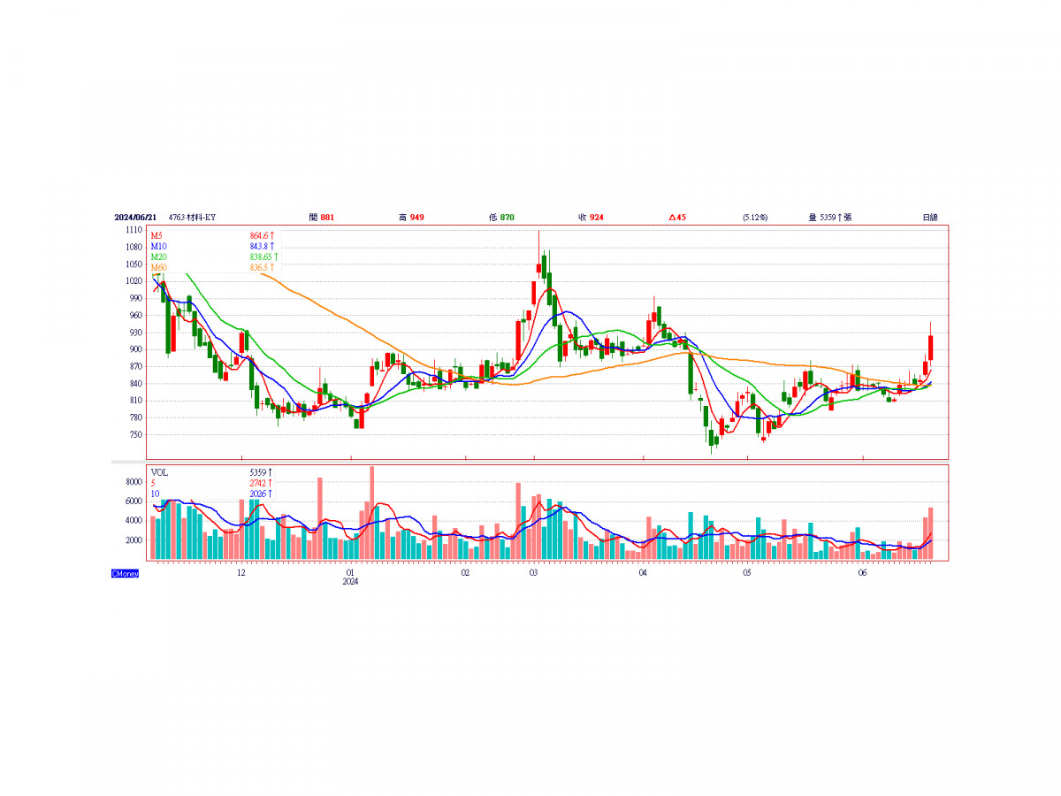Viewport: 1061px width, 796px height.
Task: Click the 750 price axis label
Action: 136,435
